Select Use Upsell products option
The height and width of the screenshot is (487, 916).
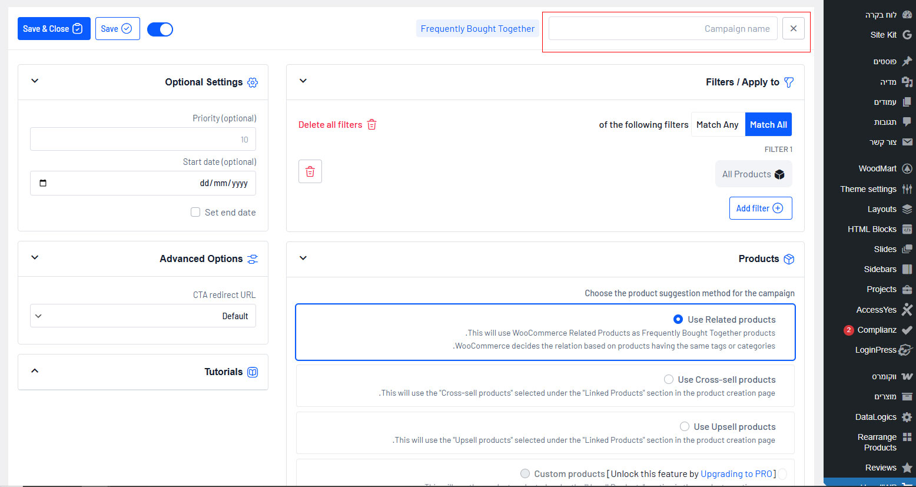(x=685, y=426)
